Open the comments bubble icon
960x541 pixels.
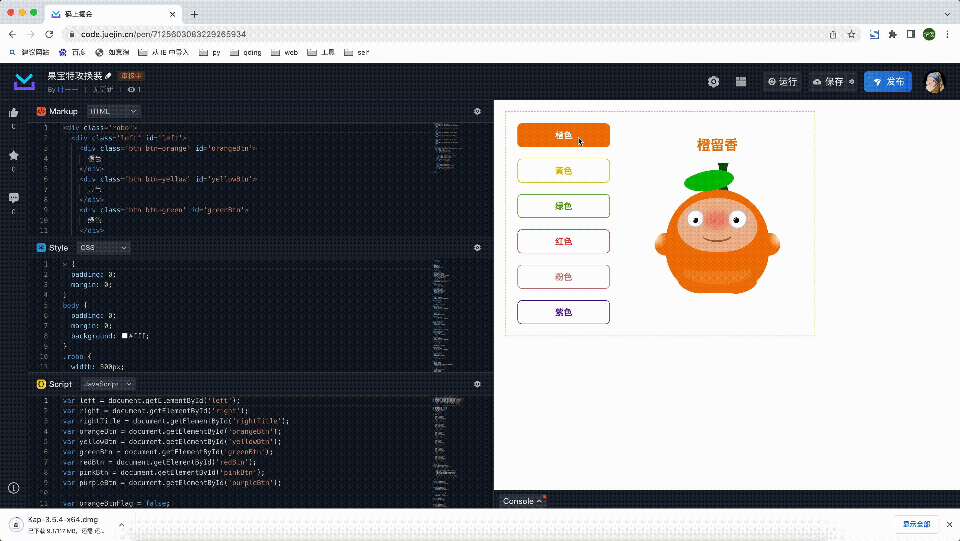14,197
